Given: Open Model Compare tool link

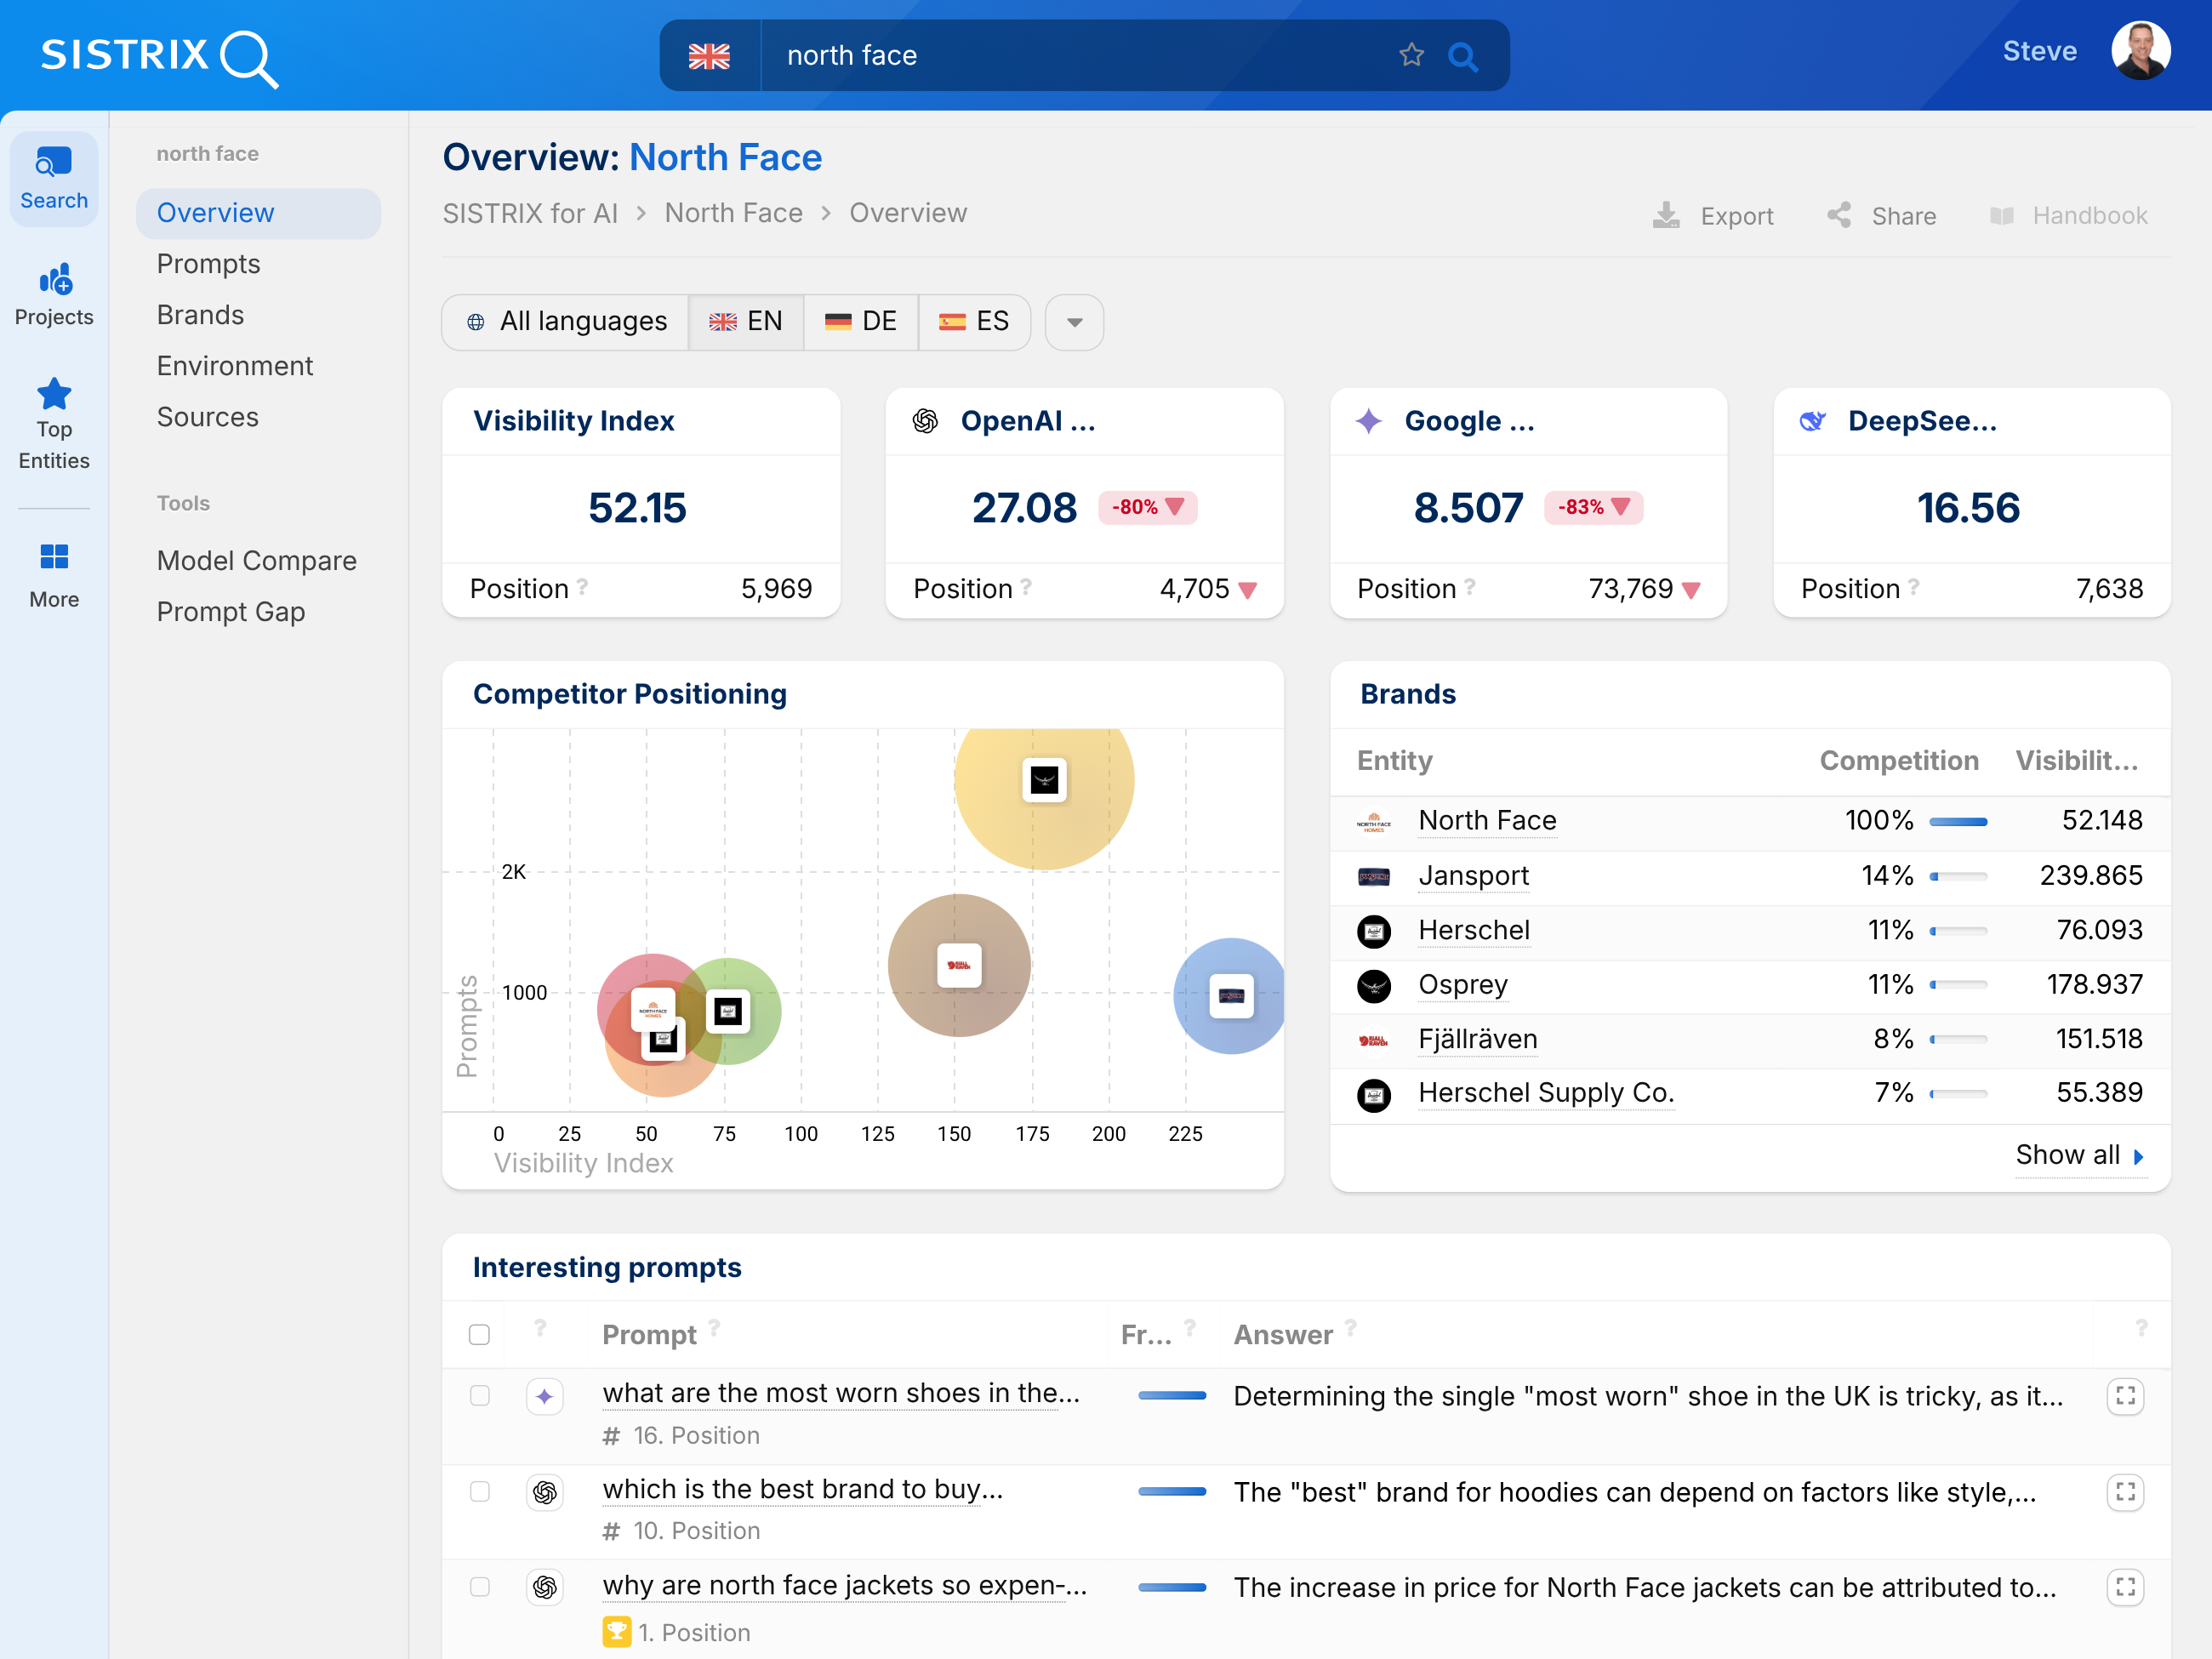Looking at the screenshot, I should tap(256, 561).
